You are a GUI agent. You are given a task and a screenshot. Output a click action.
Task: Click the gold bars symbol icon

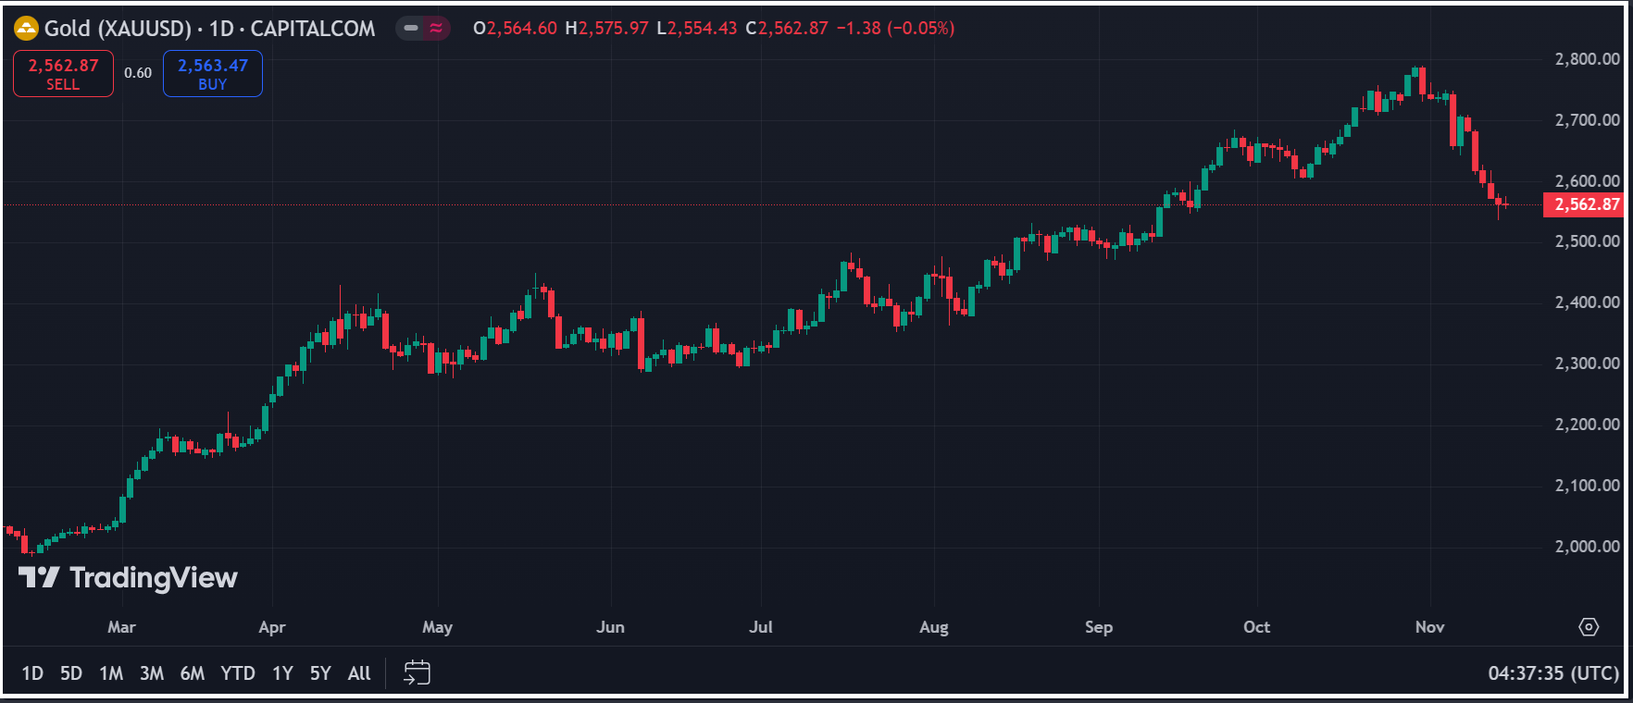pyautogui.click(x=26, y=29)
